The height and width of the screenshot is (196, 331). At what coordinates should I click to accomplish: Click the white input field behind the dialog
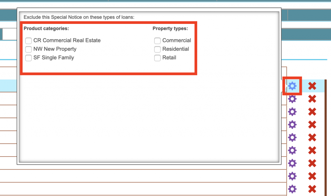[10, 34]
